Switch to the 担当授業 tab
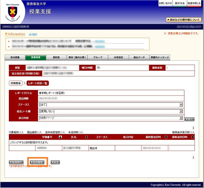 15,57
